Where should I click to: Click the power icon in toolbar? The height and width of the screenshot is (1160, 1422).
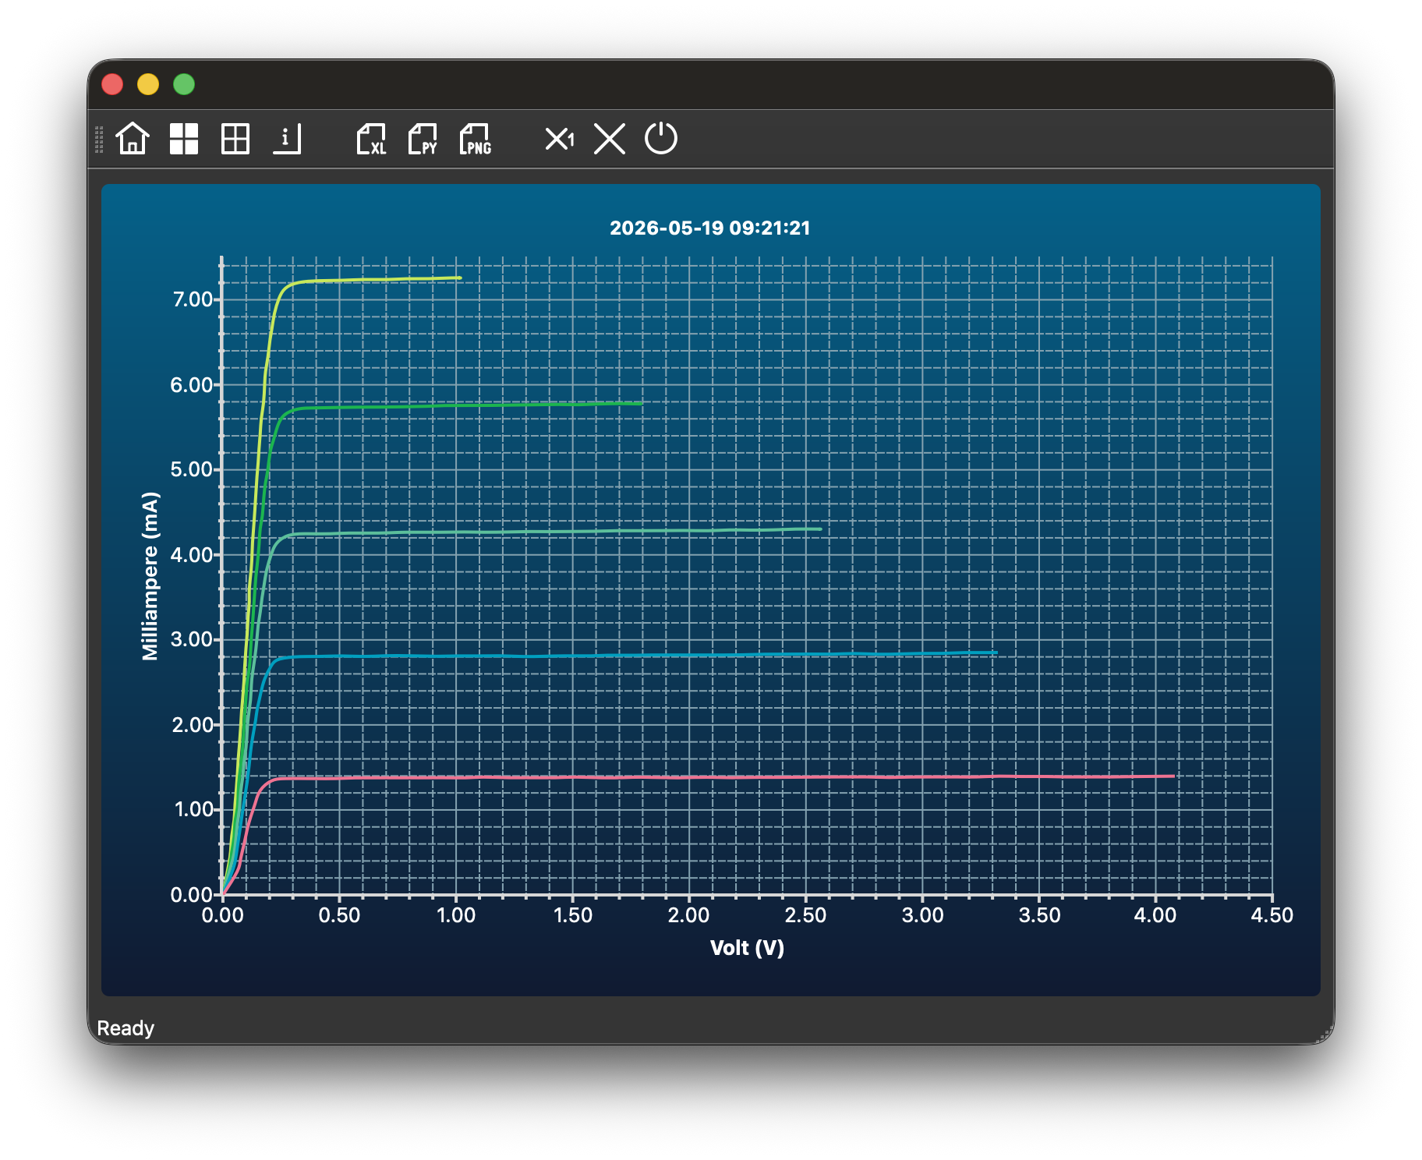pos(661,138)
